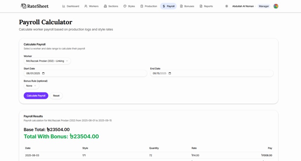Click the Payroll dollar icon
This screenshot has width=301, height=161.
tap(164, 6)
